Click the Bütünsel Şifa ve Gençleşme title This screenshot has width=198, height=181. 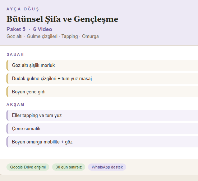[63, 19]
